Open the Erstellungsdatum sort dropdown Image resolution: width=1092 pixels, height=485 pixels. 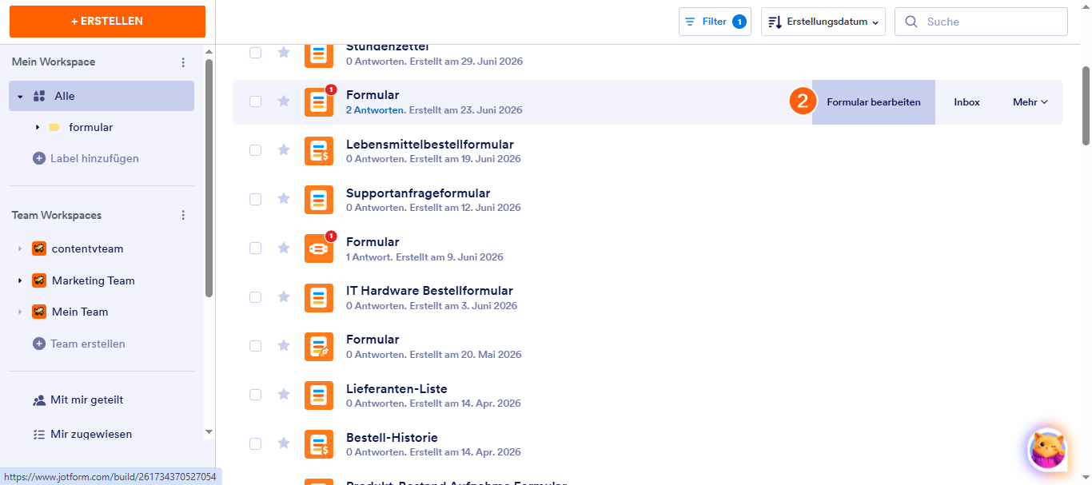point(823,22)
